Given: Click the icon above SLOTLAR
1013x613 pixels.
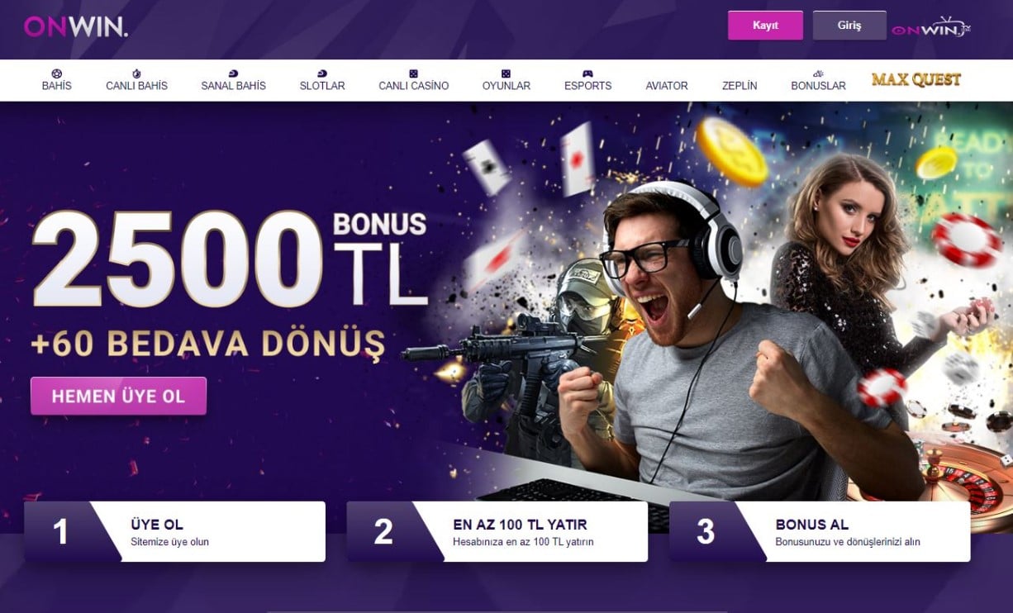Looking at the screenshot, I should point(322,74).
